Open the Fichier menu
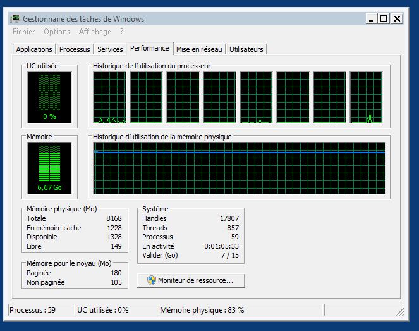This screenshot has height=331, width=419. click(23, 32)
